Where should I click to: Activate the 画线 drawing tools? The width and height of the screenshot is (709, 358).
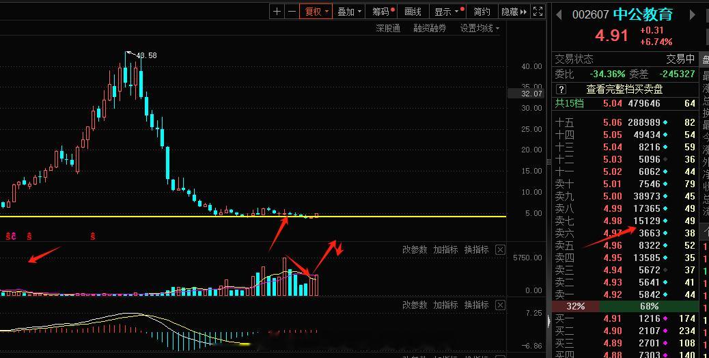413,12
